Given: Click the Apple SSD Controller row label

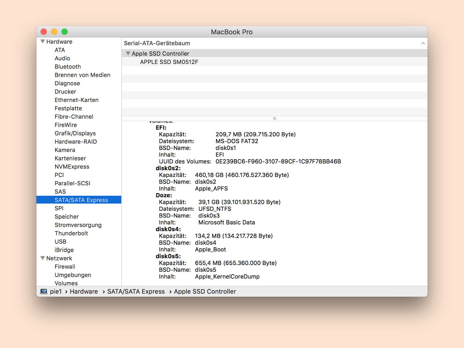Looking at the screenshot, I should (160, 54).
